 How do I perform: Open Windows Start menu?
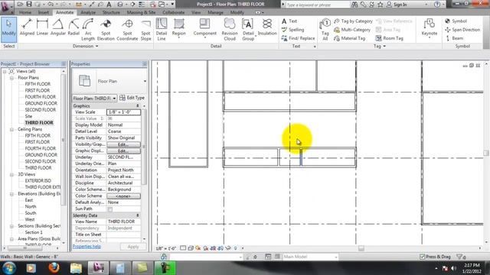8,268
